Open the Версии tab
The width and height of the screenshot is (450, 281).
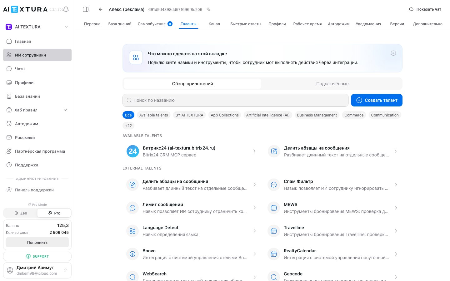coord(397,24)
